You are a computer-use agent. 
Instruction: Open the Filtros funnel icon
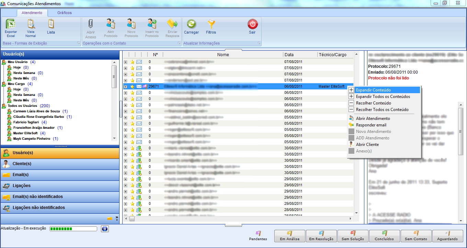tap(211, 25)
